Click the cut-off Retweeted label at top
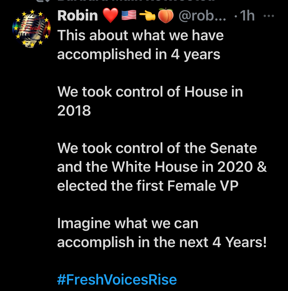 136,1
